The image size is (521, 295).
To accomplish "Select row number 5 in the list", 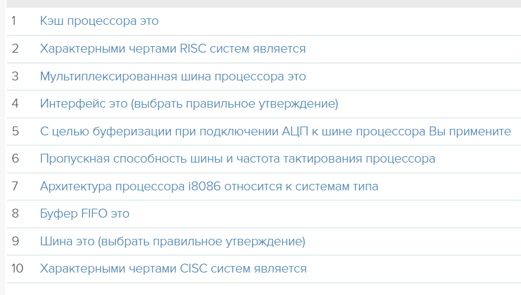I will pyautogui.click(x=15, y=131).
